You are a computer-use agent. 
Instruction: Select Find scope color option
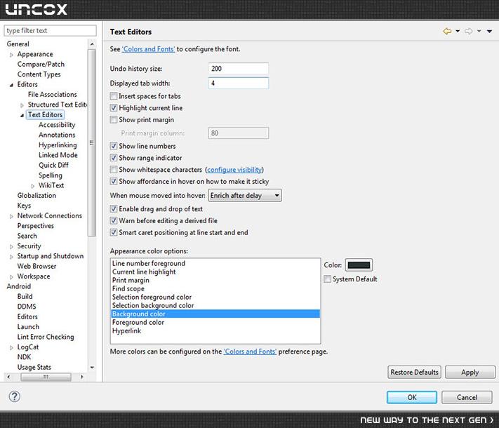215,288
